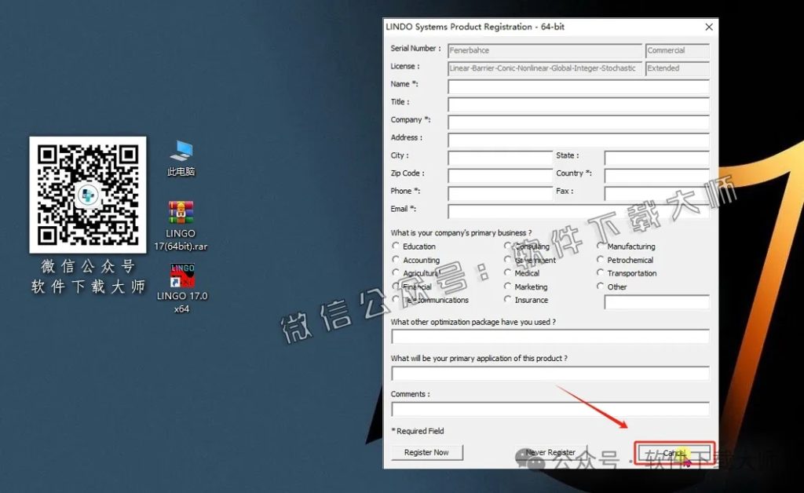804x493 pixels.
Task: Click the Register Now button
Action: pos(426,453)
